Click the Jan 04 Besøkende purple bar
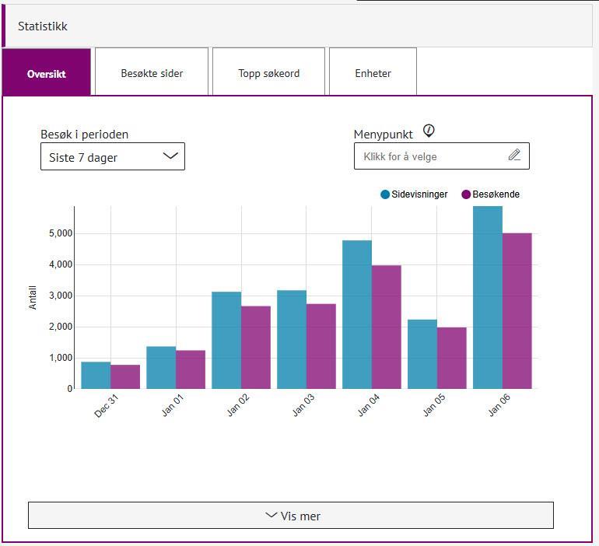599x546 pixels. click(386, 327)
